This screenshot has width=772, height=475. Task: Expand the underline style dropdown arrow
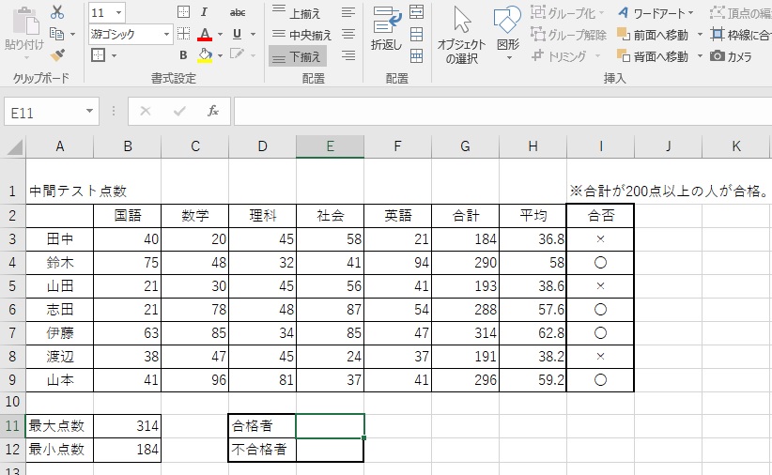point(253,34)
